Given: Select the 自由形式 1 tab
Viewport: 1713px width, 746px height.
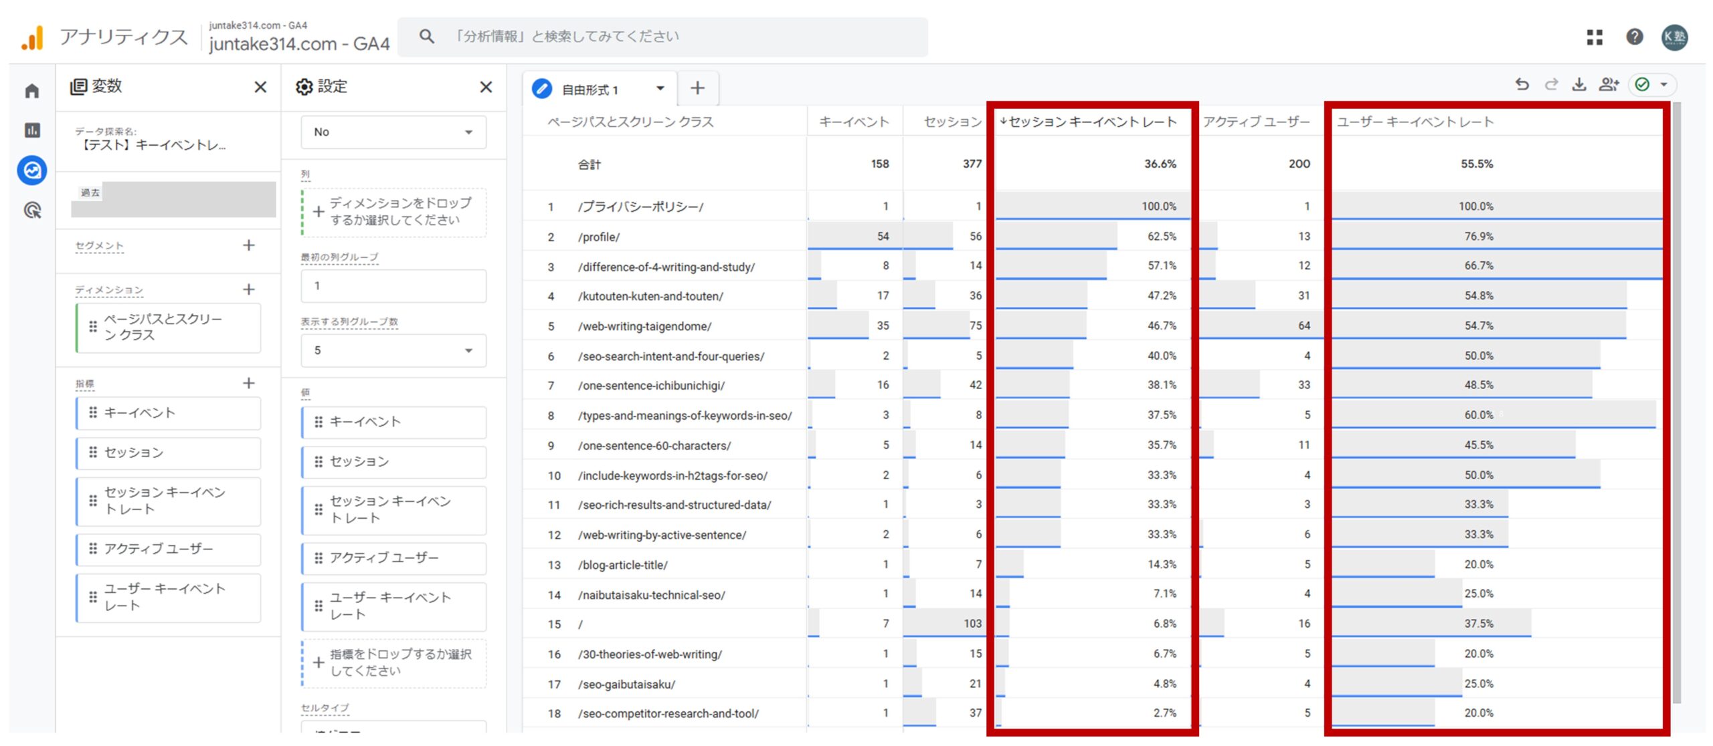Looking at the screenshot, I should 589,90.
